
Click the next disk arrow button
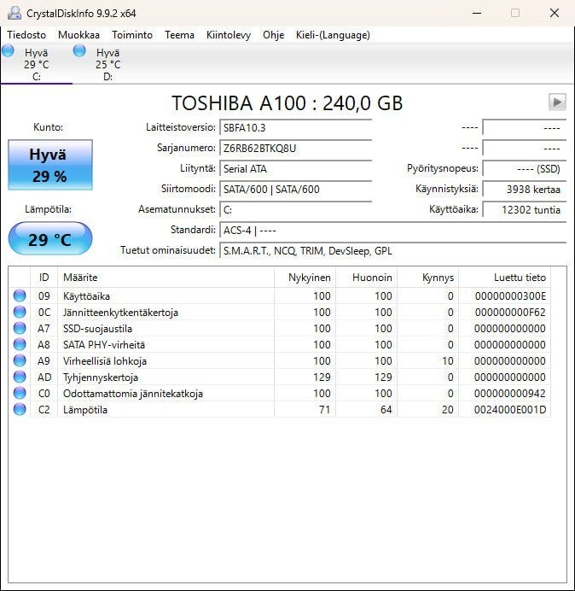(x=557, y=102)
